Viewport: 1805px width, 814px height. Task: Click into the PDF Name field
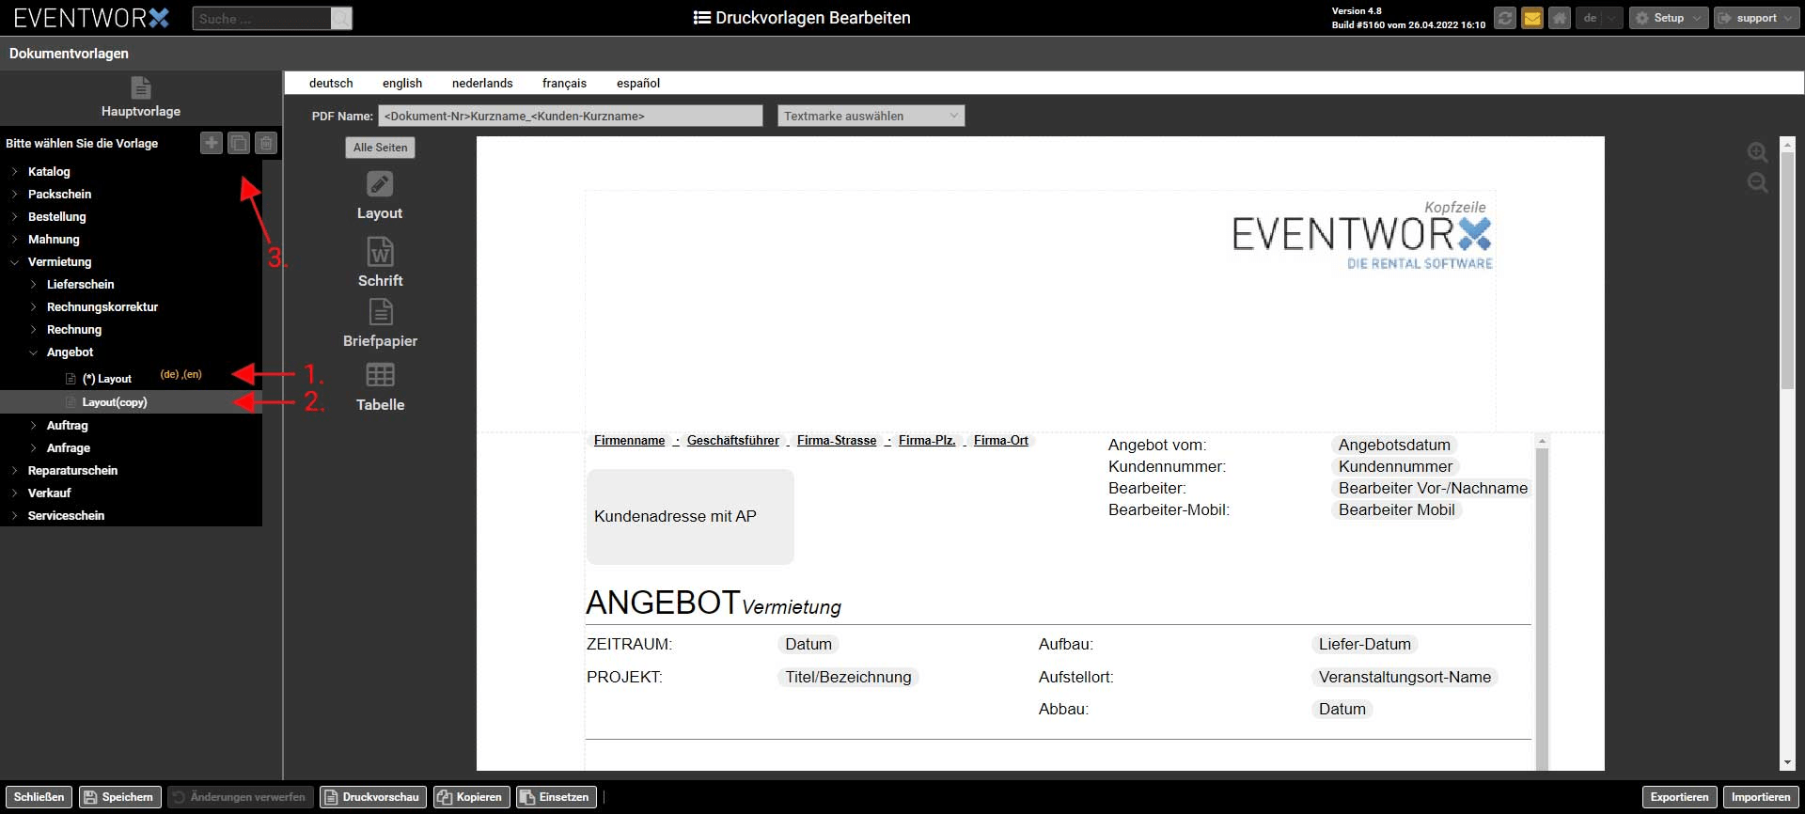point(570,116)
